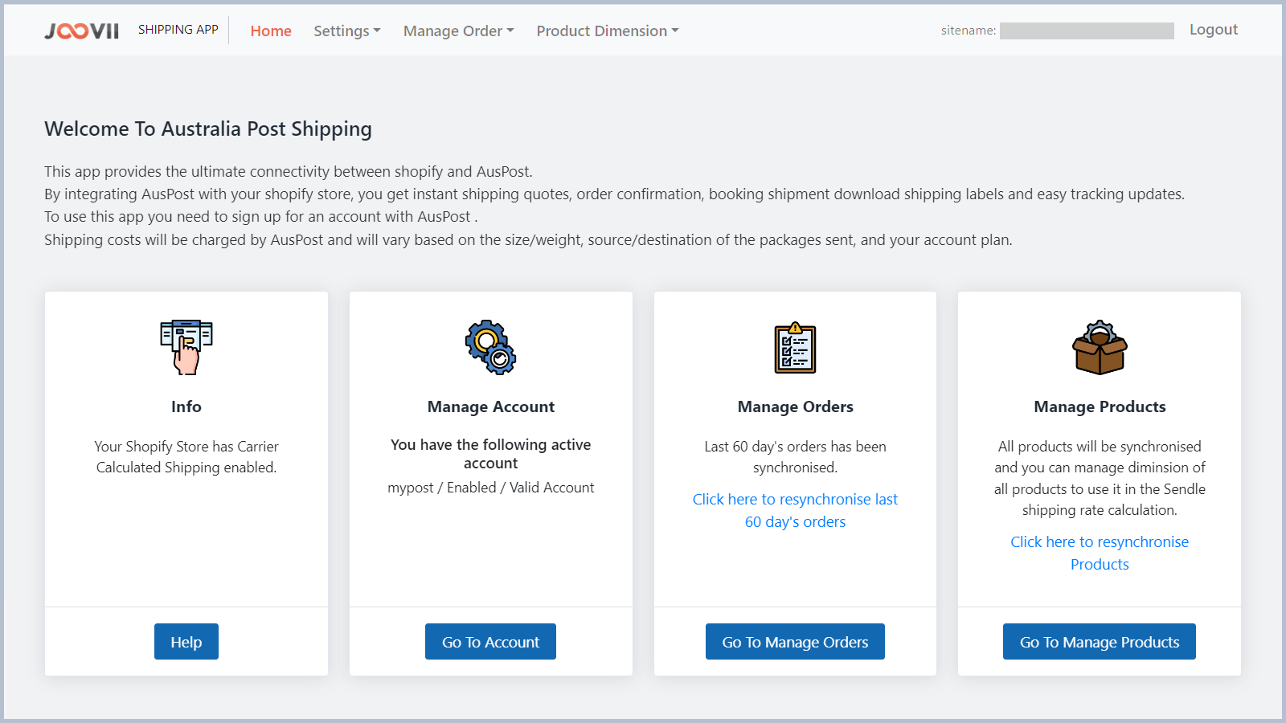Screen dimensions: 1286x723
Task: Open the Product Dimension dropdown
Action: 606,31
